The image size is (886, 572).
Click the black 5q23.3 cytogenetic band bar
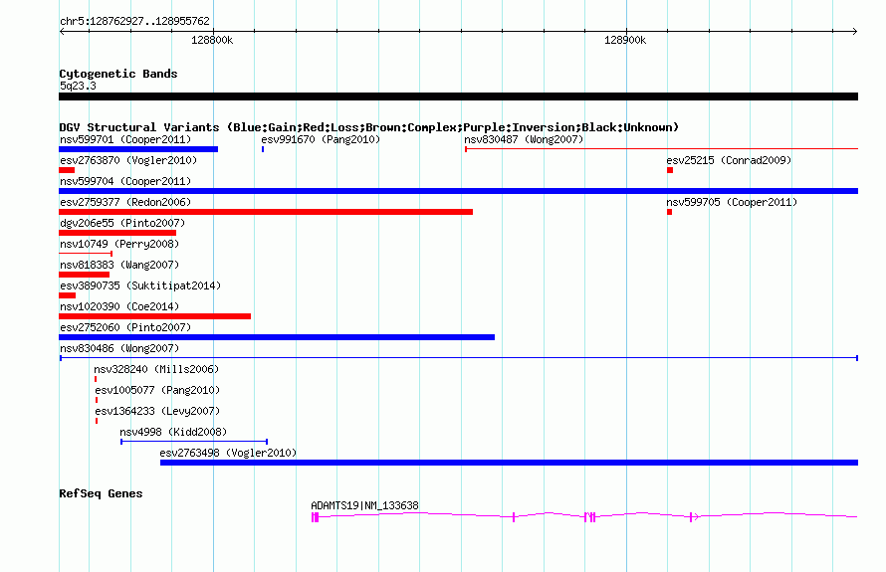coord(458,96)
